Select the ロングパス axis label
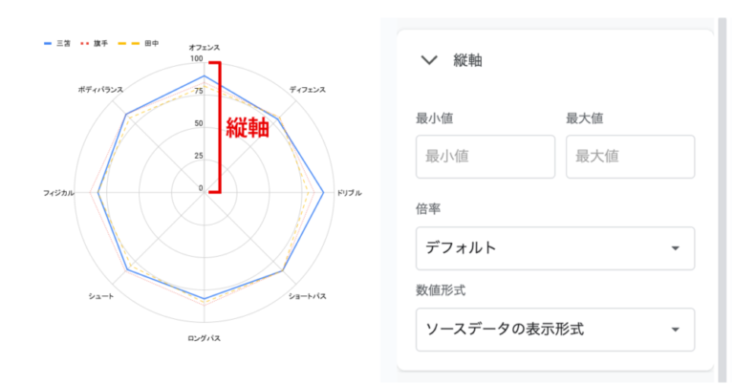 pyautogui.click(x=205, y=338)
